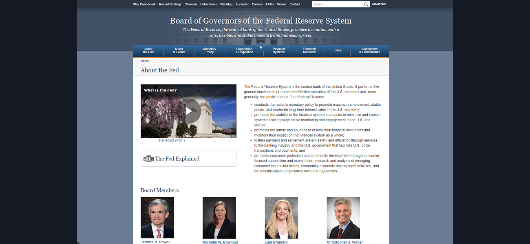
Task: Click the search magnifier icon
Action: click(367, 4)
